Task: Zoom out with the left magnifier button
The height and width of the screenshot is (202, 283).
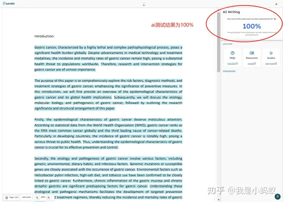Action: coord(37,198)
